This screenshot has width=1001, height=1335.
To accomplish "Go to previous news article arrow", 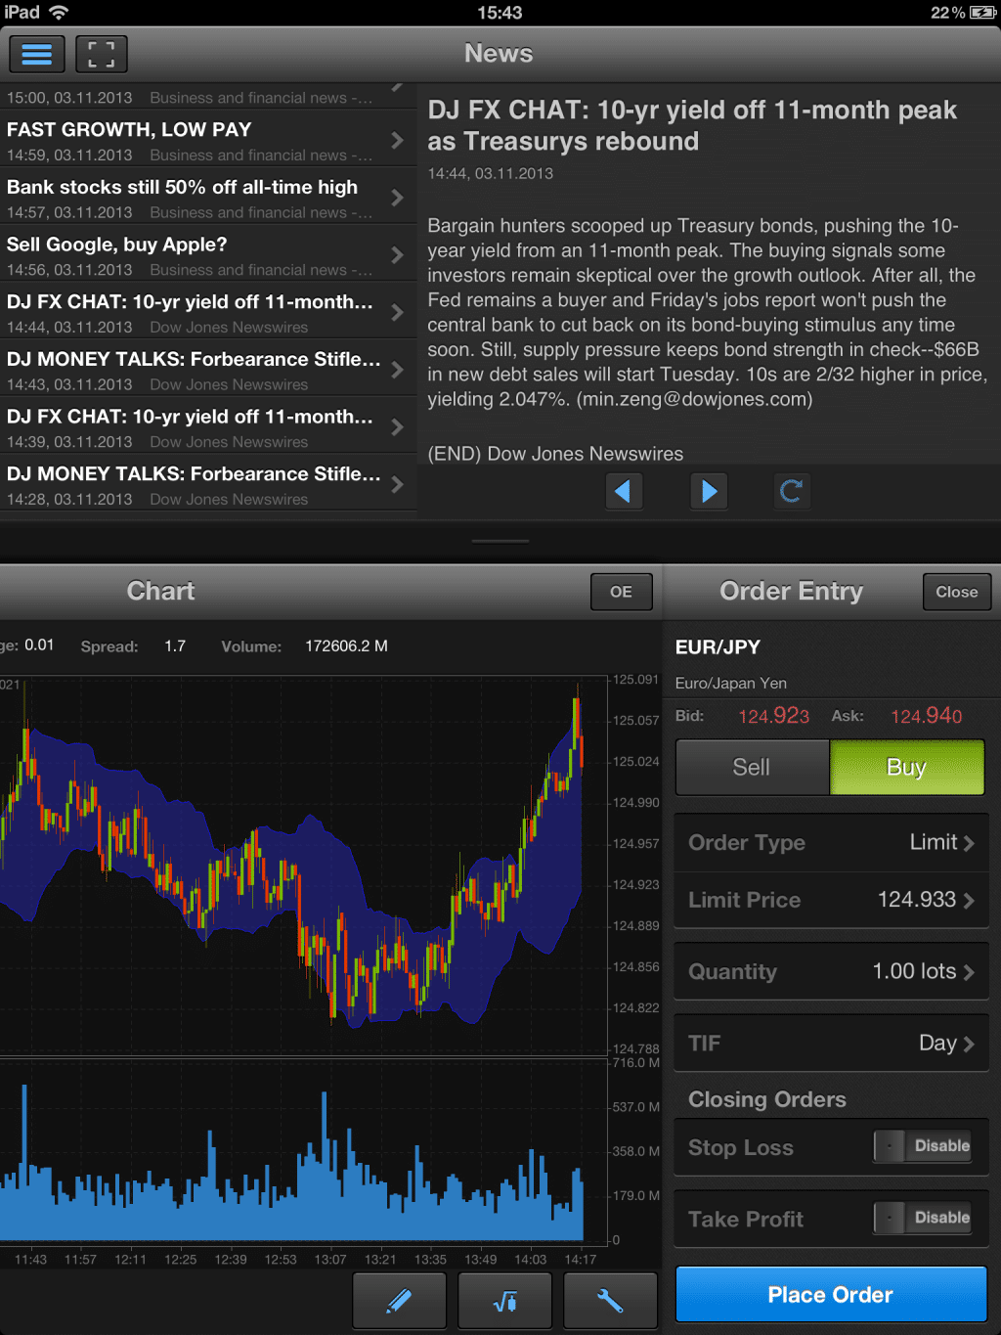I will (623, 491).
